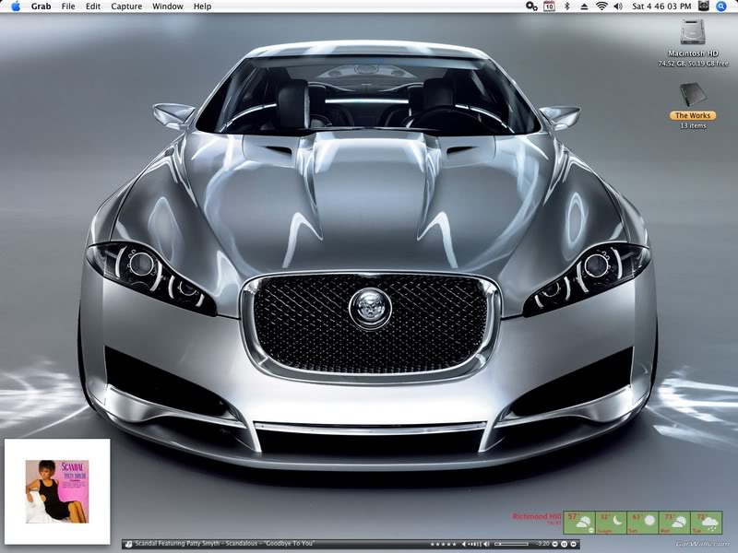Click the -3:20 remaining time
The height and width of the screenshot is (553, 738).
click(x=542, y=544)
